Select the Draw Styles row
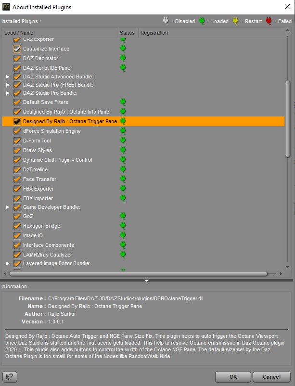 [x=143, y=150]
